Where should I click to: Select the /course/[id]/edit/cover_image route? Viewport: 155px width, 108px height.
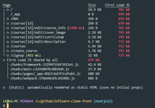coord(38,33)
